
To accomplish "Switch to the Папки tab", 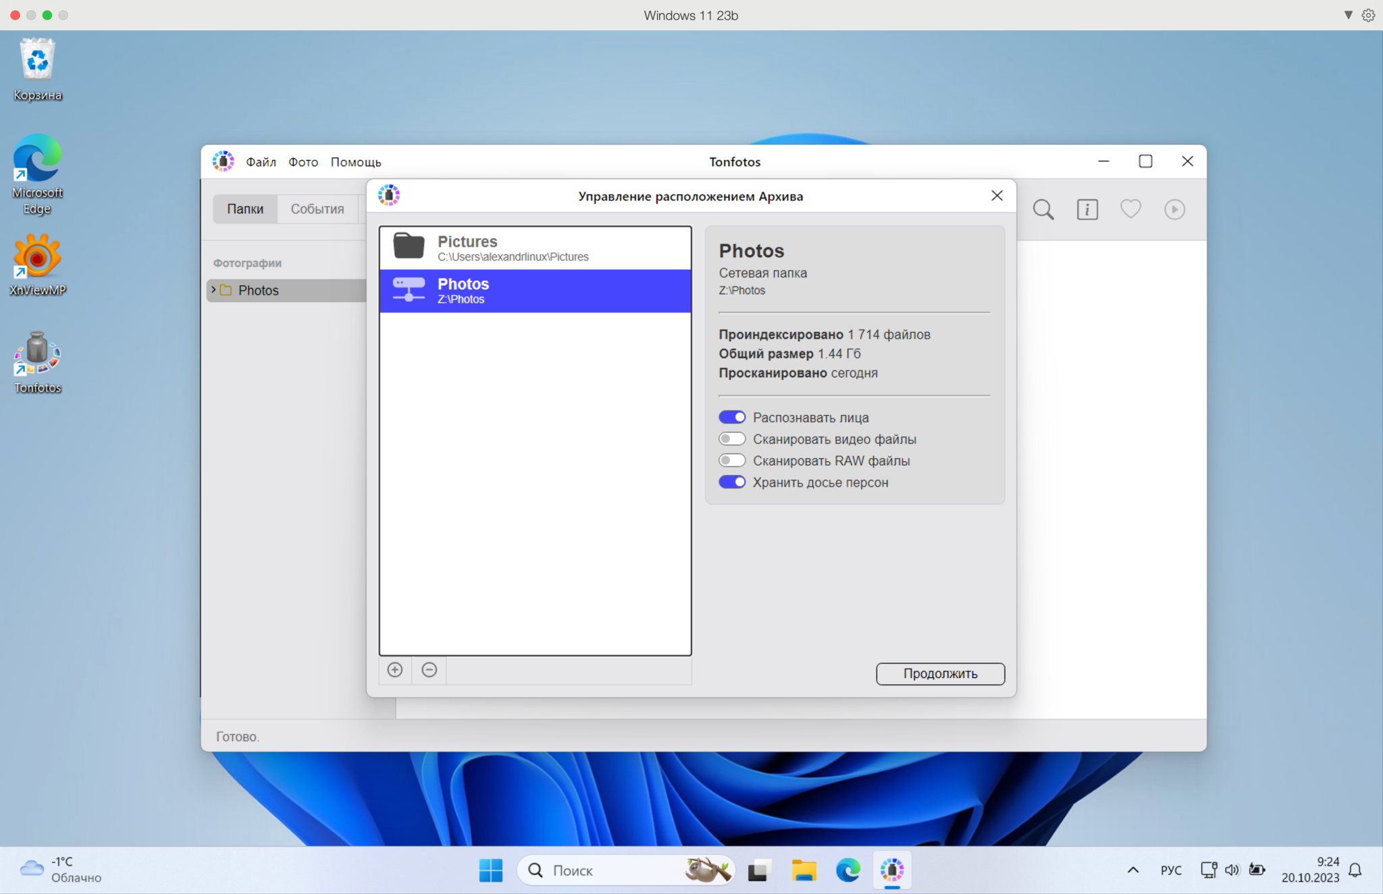I will coord(245,209).
